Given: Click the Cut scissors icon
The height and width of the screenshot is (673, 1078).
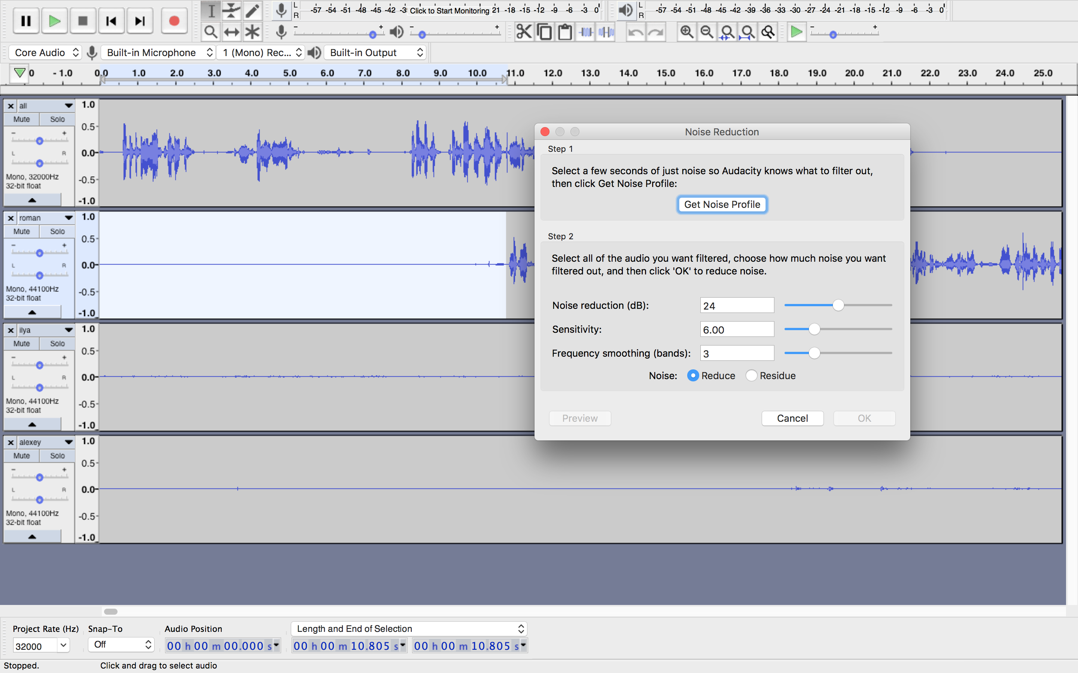Looking at the screenshot, I should point(524,32).
